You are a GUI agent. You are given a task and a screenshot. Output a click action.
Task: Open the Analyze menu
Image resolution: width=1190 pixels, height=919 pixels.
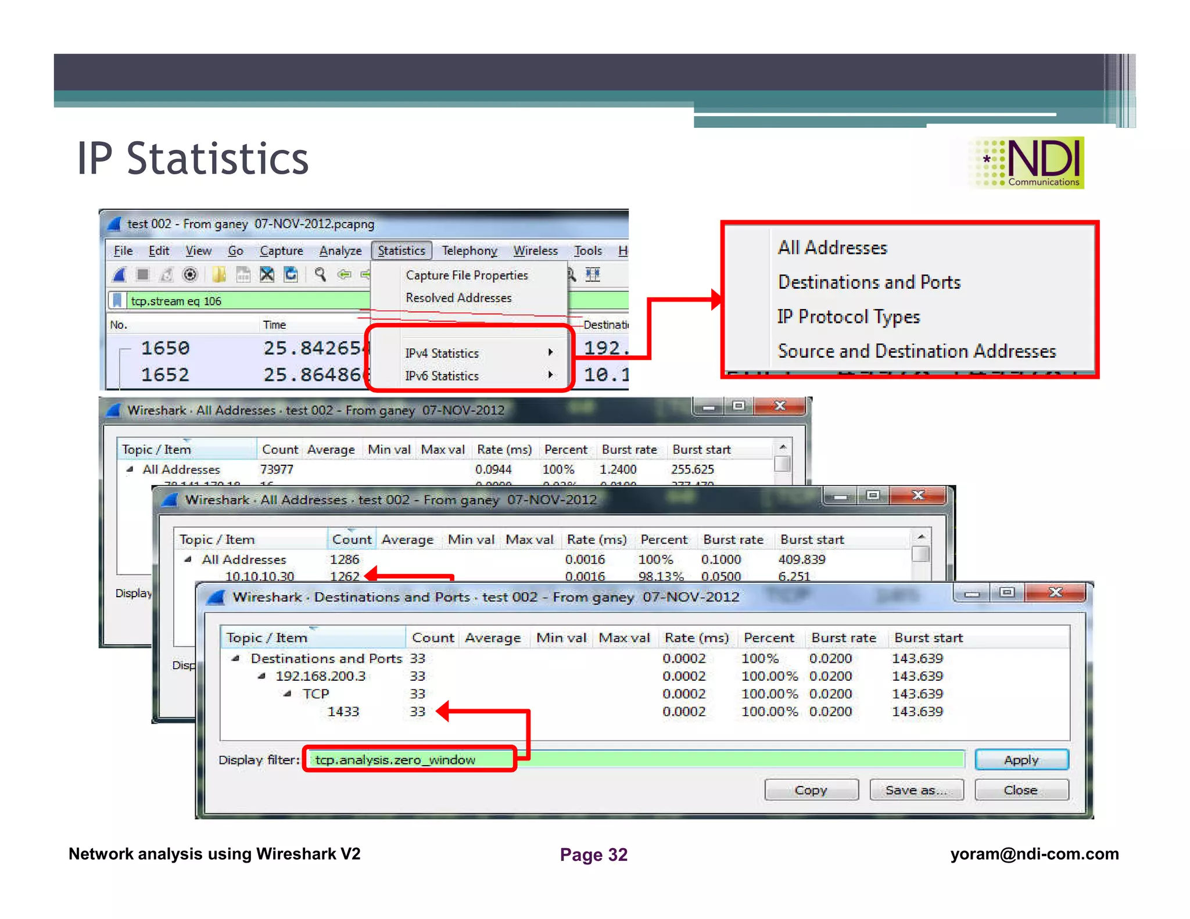coord(340,250)
